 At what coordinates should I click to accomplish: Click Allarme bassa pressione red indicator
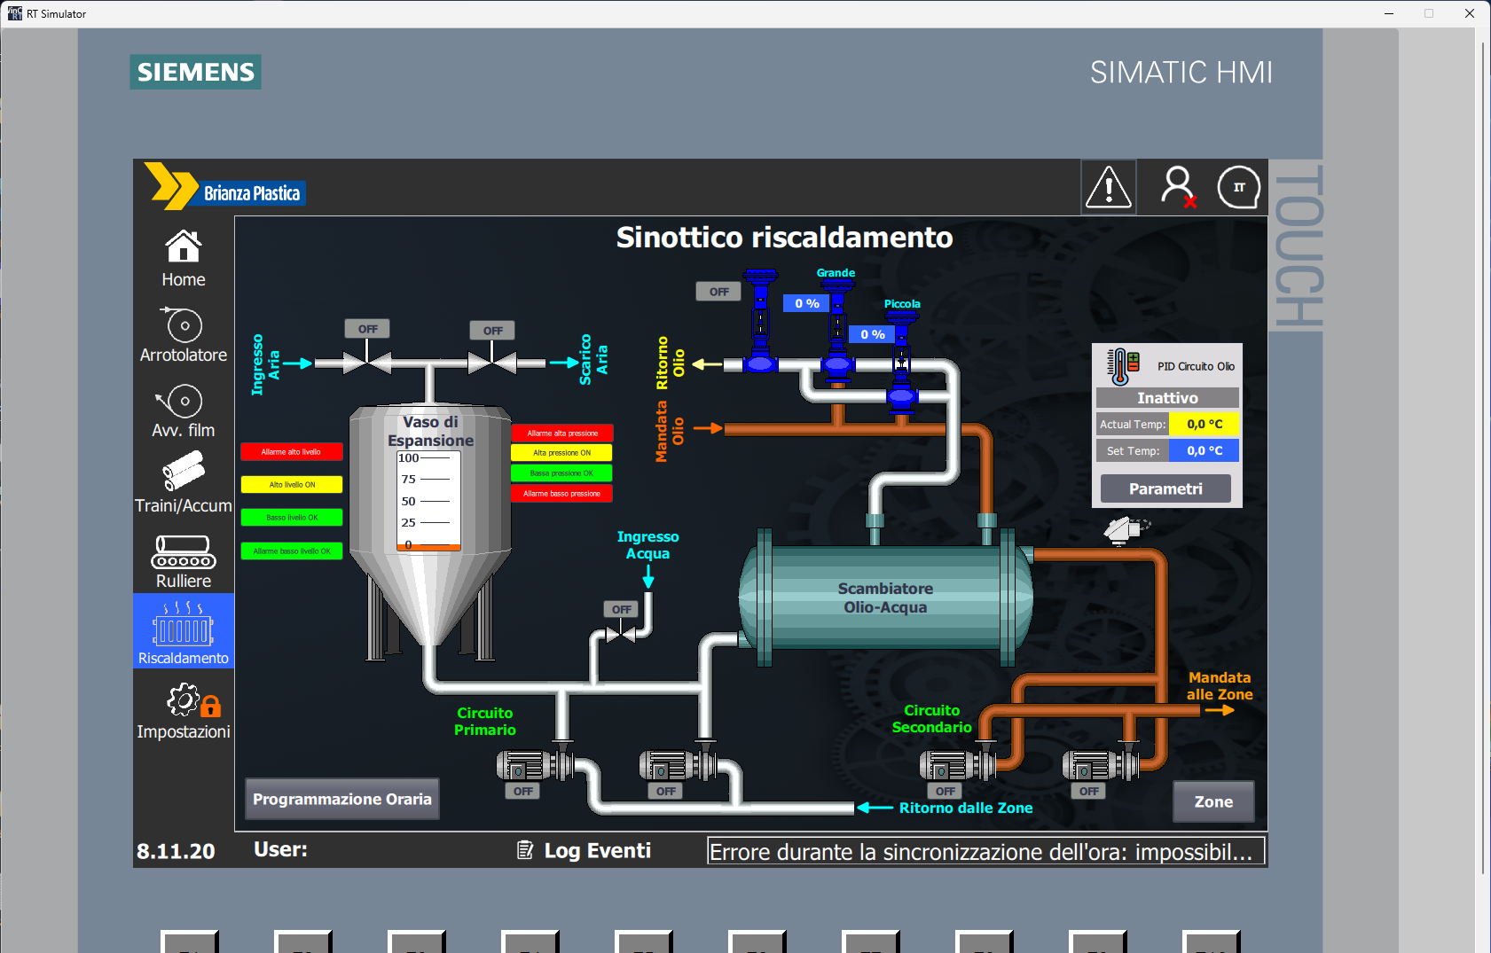[x=562, y=494]
